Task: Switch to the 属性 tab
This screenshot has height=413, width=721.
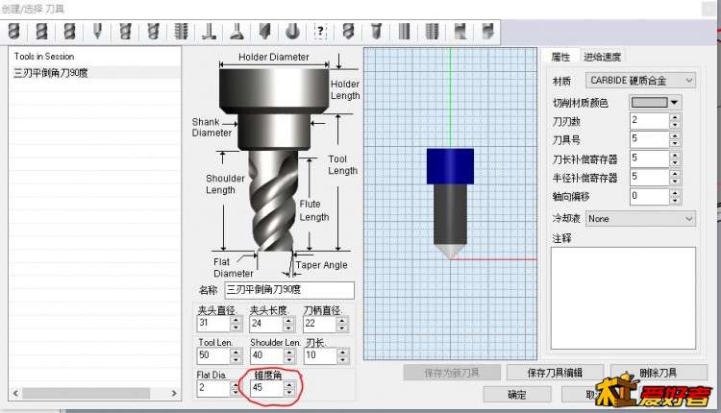Action: pyautogui.click(x=560, y=57)
